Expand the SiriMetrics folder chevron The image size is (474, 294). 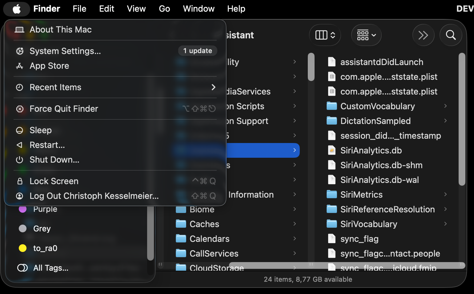point(445,194)
